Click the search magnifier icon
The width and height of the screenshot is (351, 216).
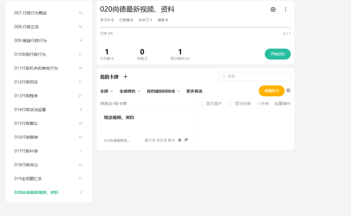(224, 77)
